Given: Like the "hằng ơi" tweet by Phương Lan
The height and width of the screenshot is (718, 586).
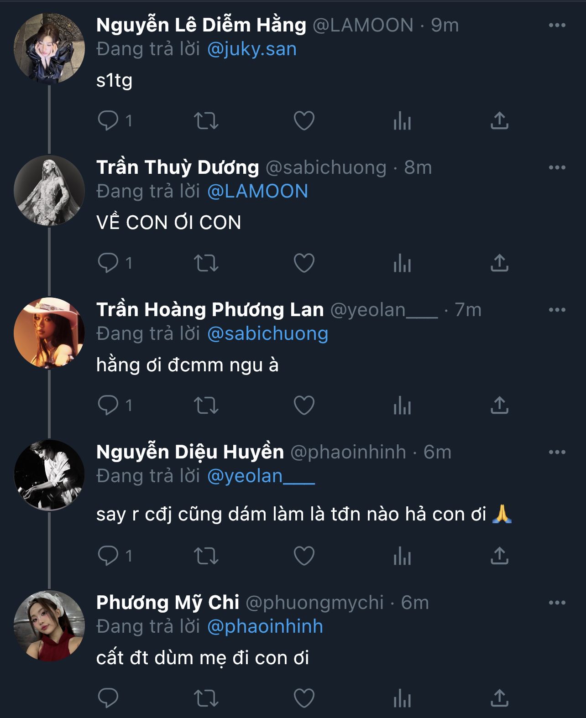Looking at the screenshot, I should pyautogui.click(x=304, y=406).
